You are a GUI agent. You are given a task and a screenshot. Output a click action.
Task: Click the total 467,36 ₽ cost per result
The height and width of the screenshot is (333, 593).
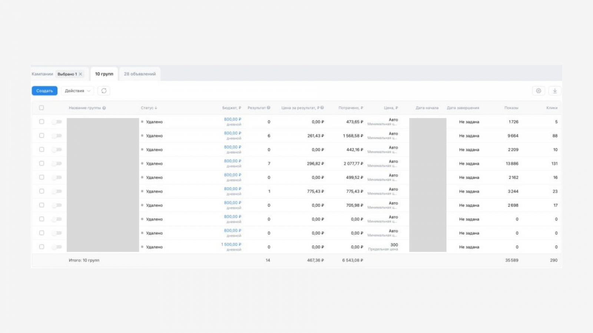[315, 260]
